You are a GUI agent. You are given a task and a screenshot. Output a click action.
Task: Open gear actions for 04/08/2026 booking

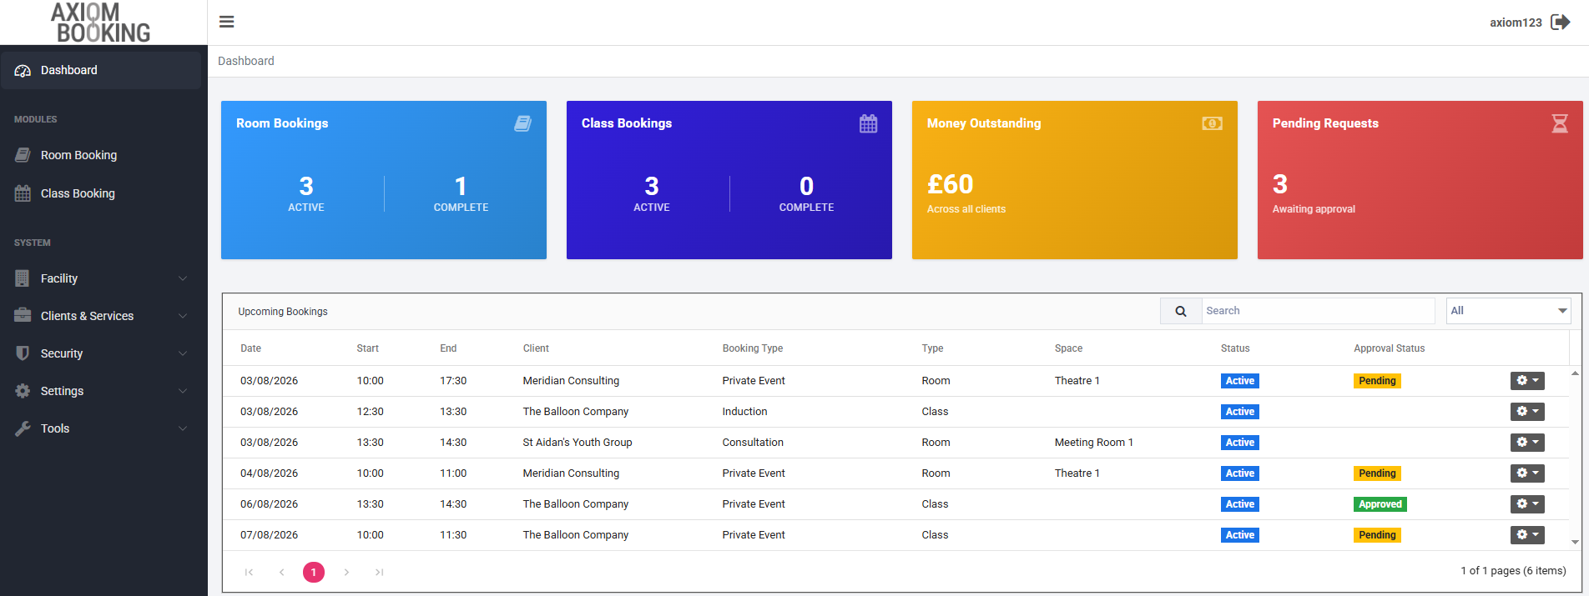[1527, 473]
